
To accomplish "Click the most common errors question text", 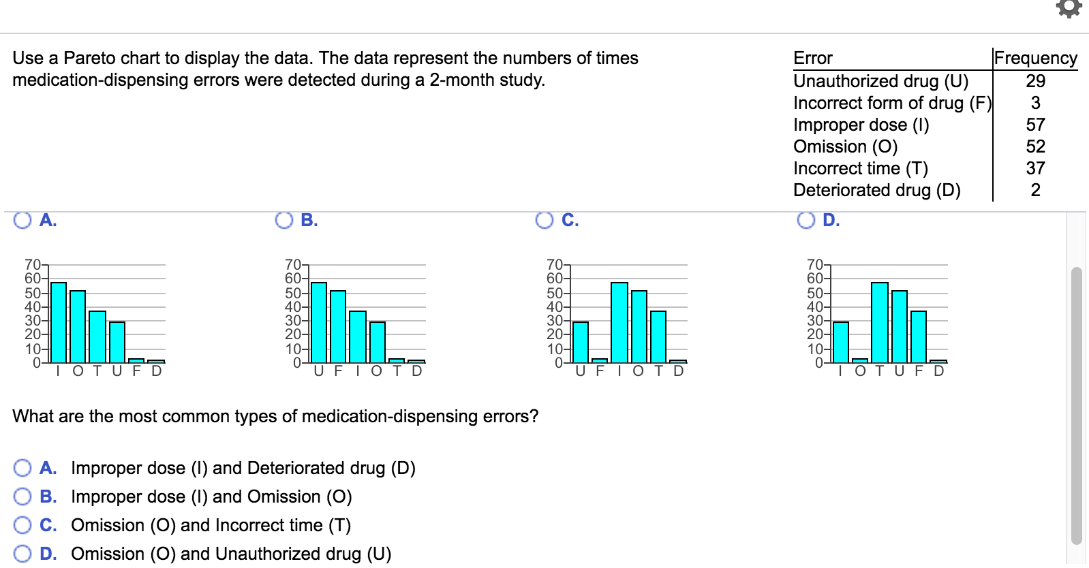I will [275, 416].
